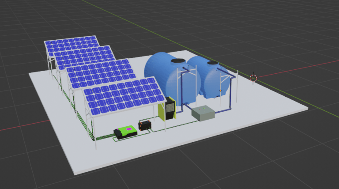The width and height of the screenshot is (339, 189).
Task: Select the small black battery with orange trim
Action: point(145,125)
